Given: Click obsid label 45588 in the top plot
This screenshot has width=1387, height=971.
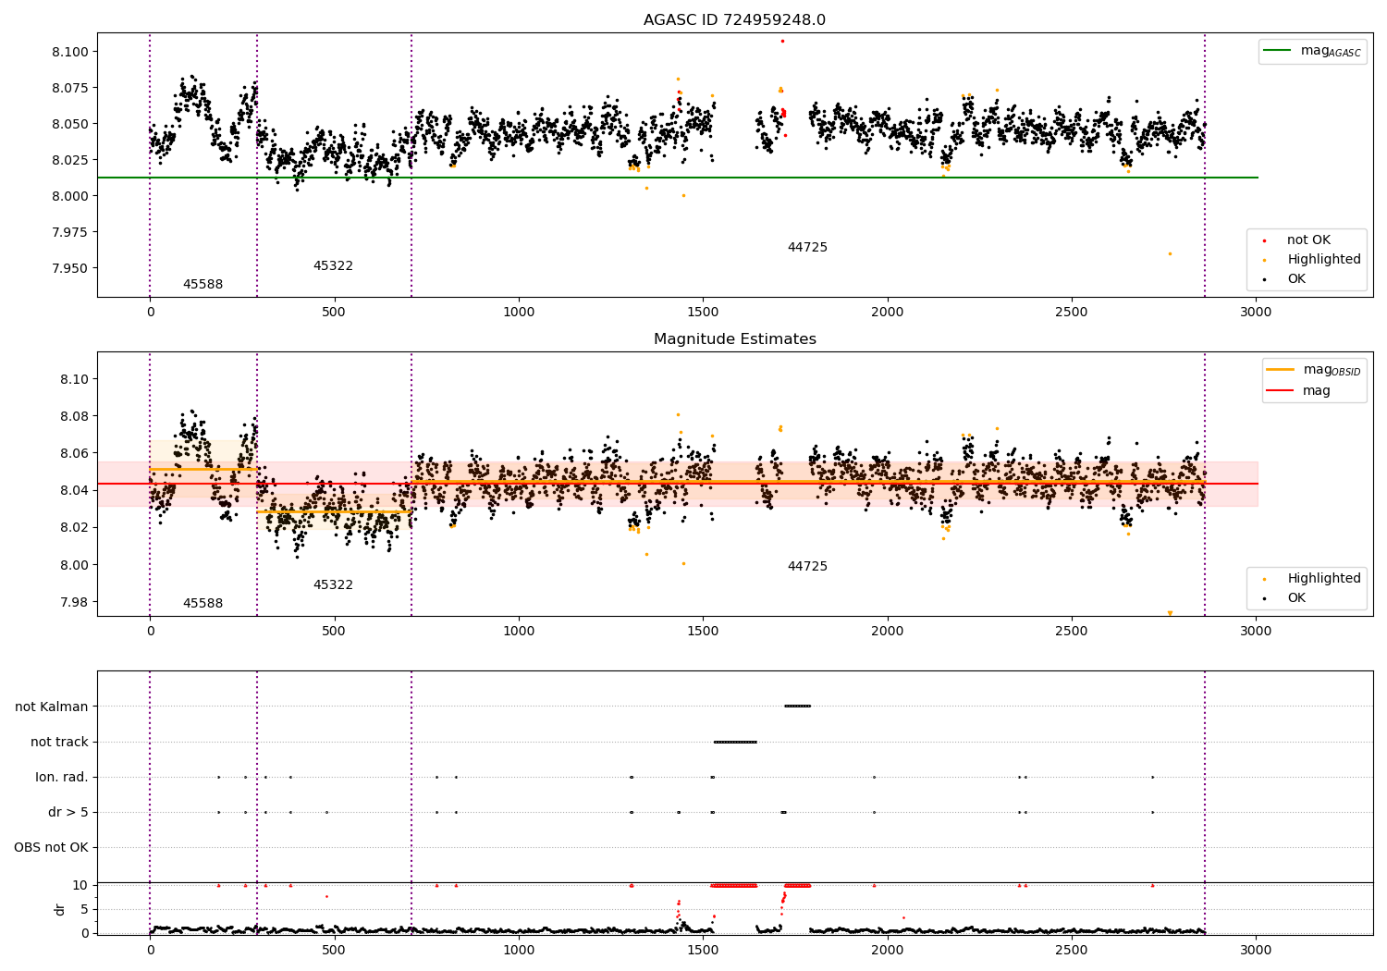Looking at the screenshot, I should 203,285.
